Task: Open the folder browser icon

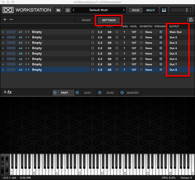Action: click(x=58, y=10)
